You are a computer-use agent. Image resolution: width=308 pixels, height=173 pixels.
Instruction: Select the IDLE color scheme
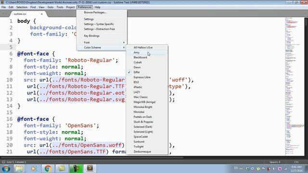[x=147, y=82]
